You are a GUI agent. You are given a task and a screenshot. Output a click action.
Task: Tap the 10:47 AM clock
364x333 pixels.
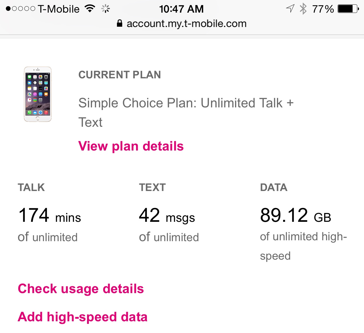point(181,9)
